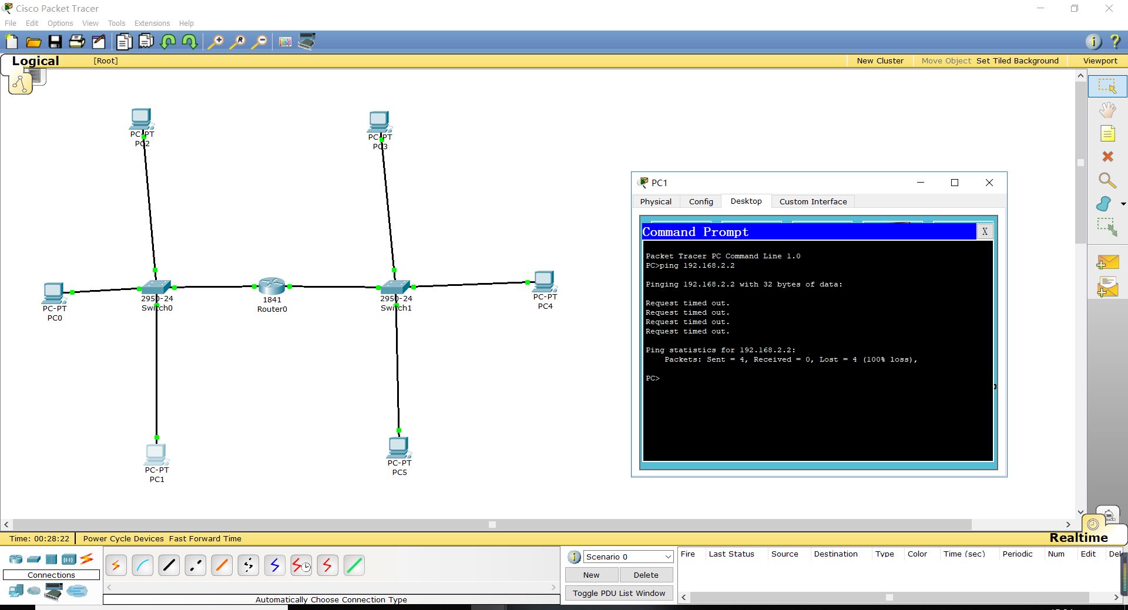
Task: Click Toggle PDU List Window button
Action: tap(619, 593)
